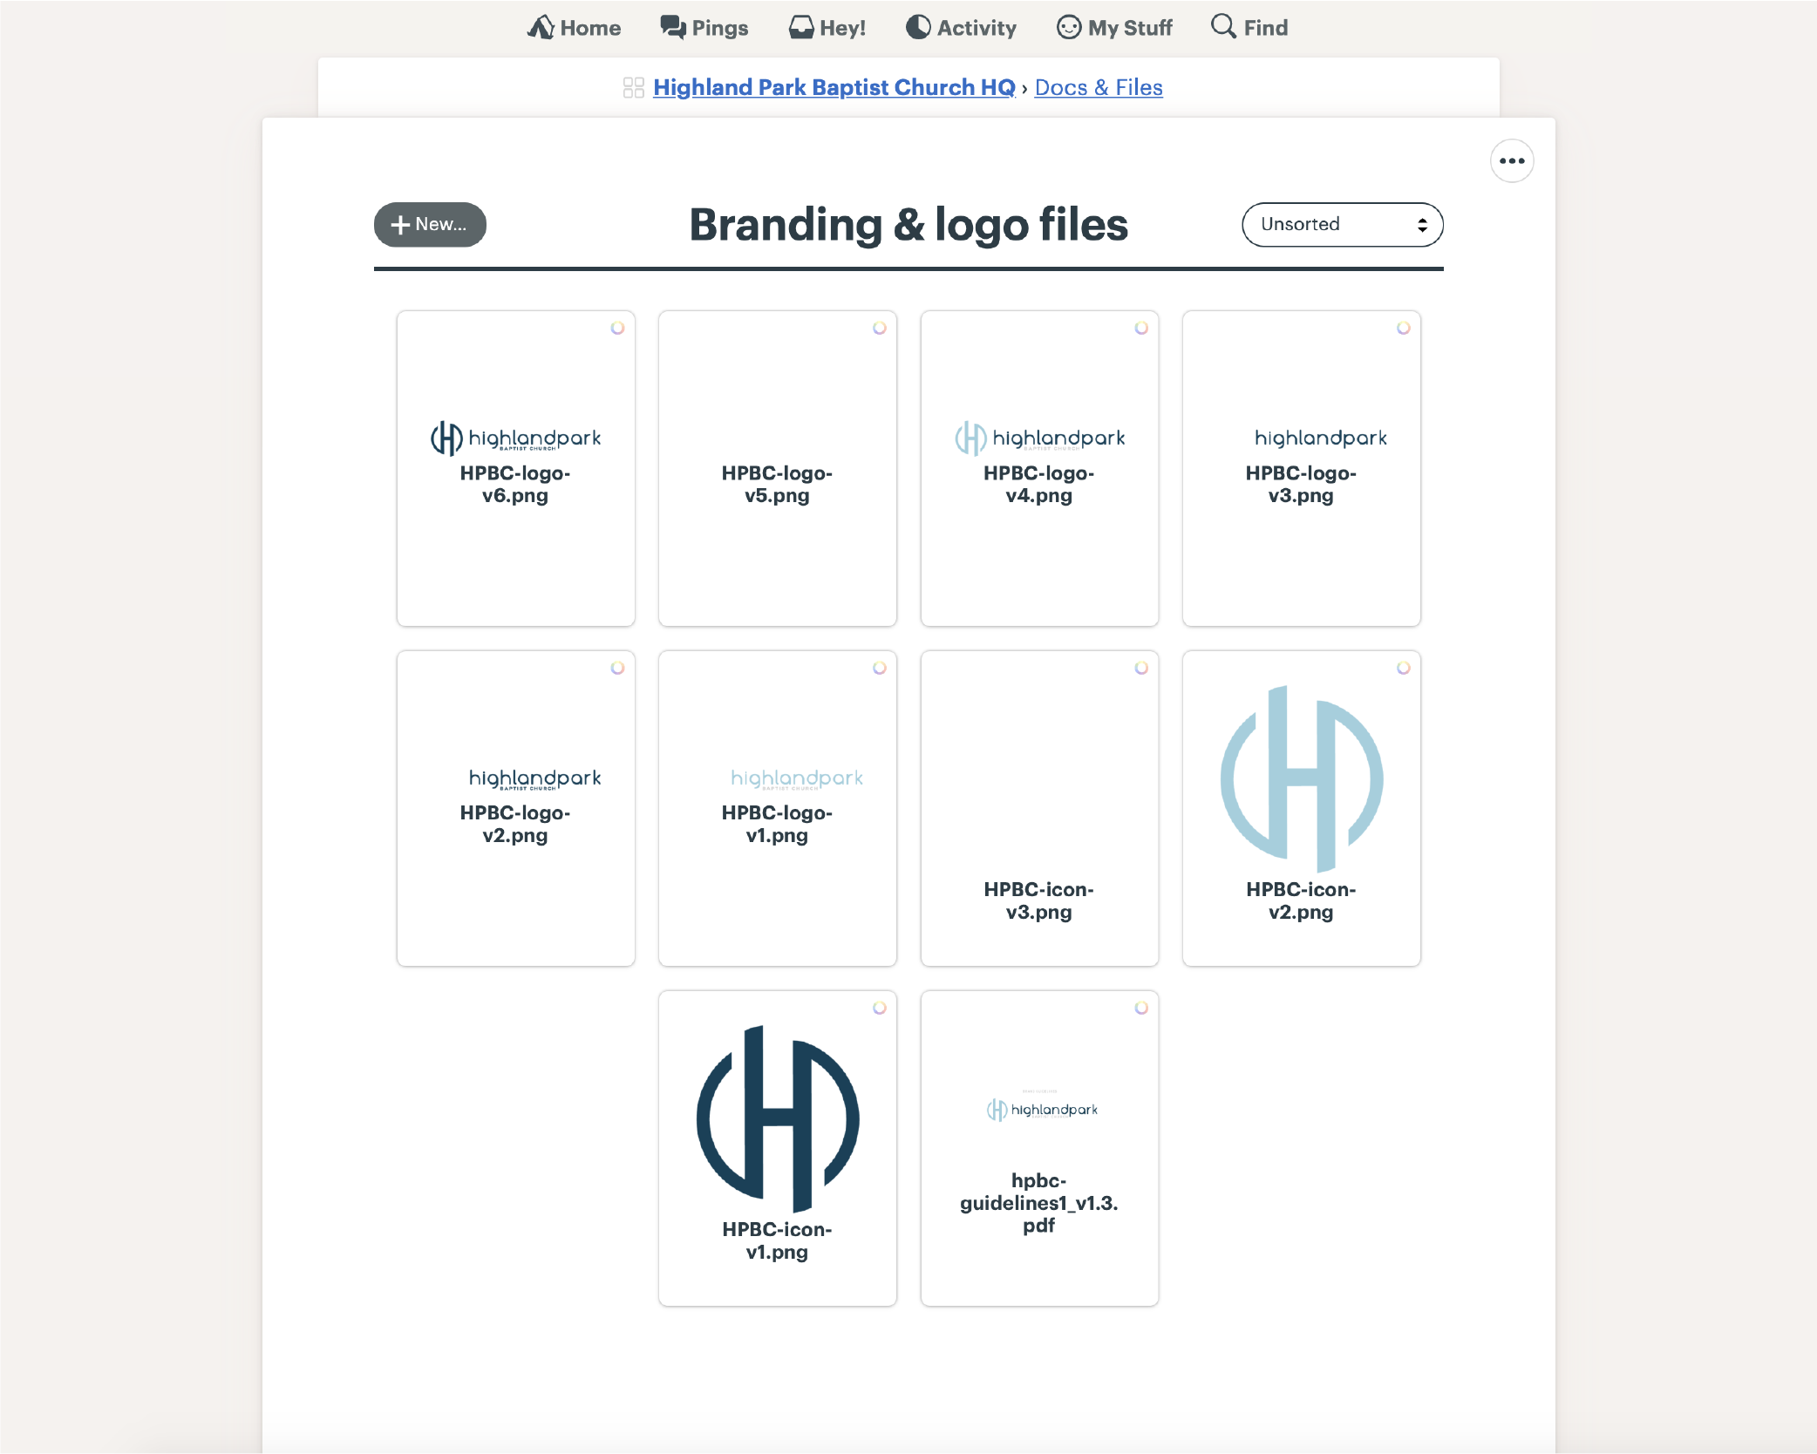Image resolution: width=1817 pixels, height=1454 pixels.
Task: Open HPBC-logo-v5.png file
Action: click(x=778, y=469)
